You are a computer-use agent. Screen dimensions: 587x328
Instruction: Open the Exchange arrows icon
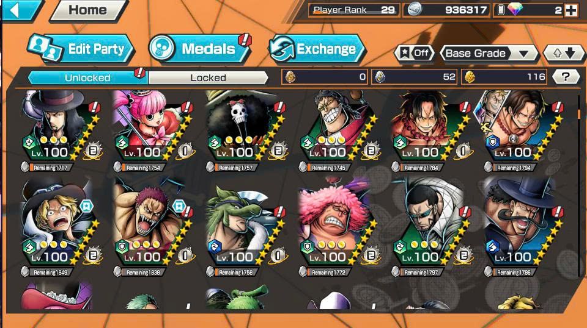point(282,49)
